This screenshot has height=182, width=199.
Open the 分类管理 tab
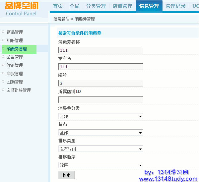[96, 6]
